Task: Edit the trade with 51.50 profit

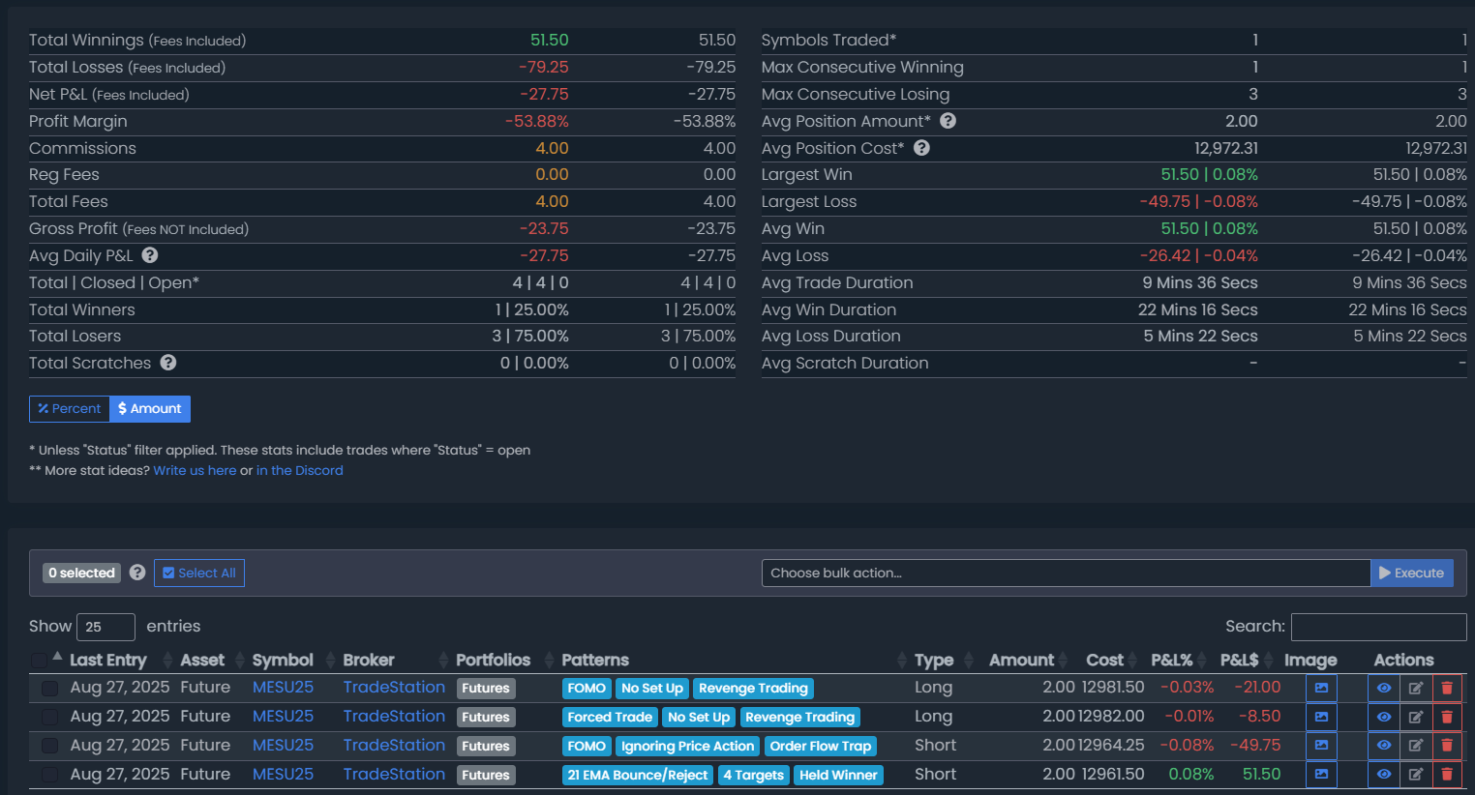Action: click(x=1415, y=775)
